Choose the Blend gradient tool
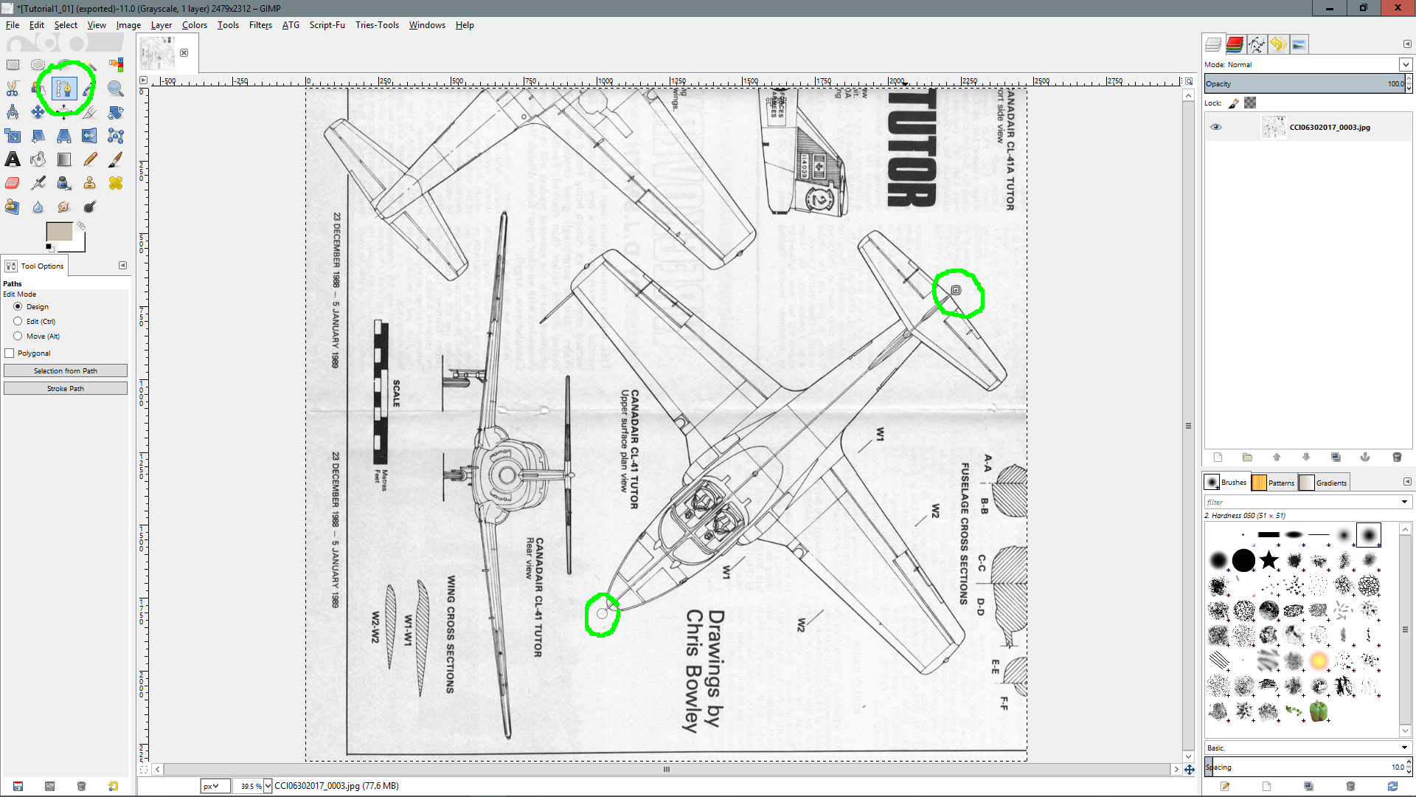 [64, 159]
